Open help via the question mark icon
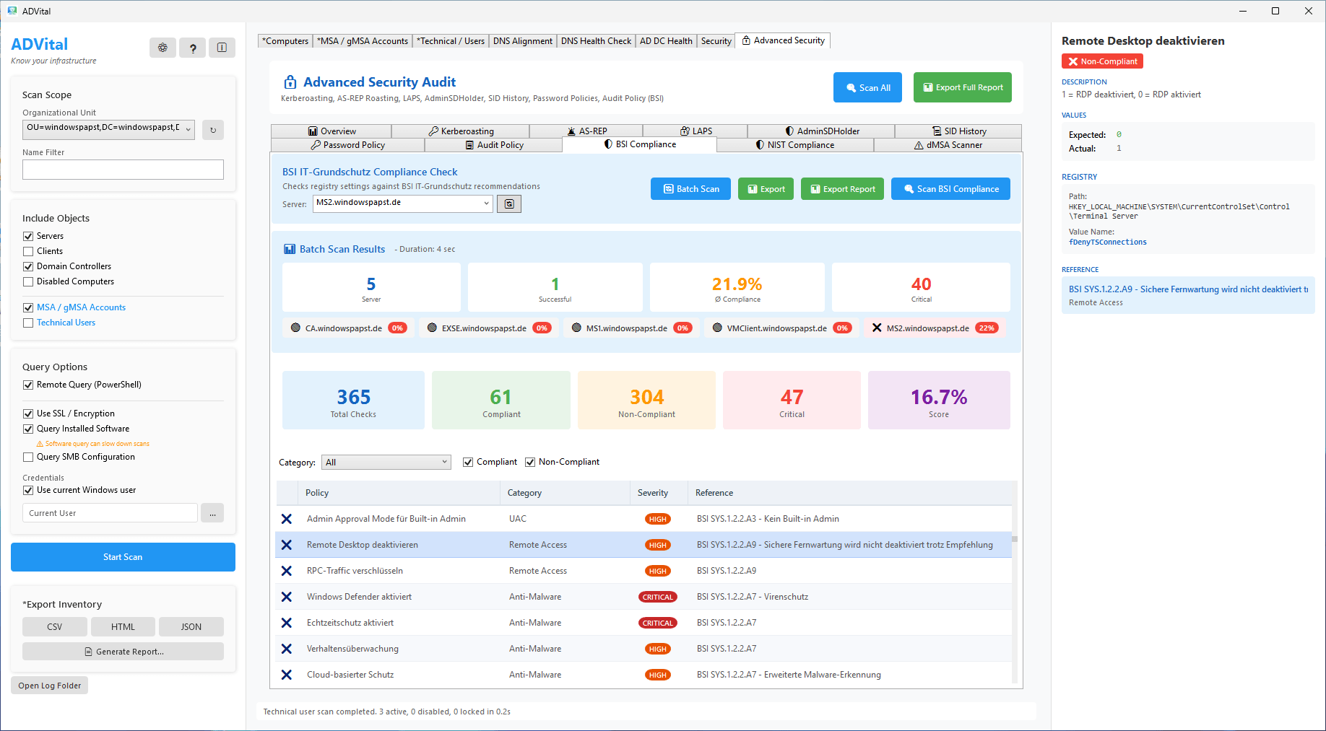This screenshot has height=731, width=1326. [x=192, y=48]
